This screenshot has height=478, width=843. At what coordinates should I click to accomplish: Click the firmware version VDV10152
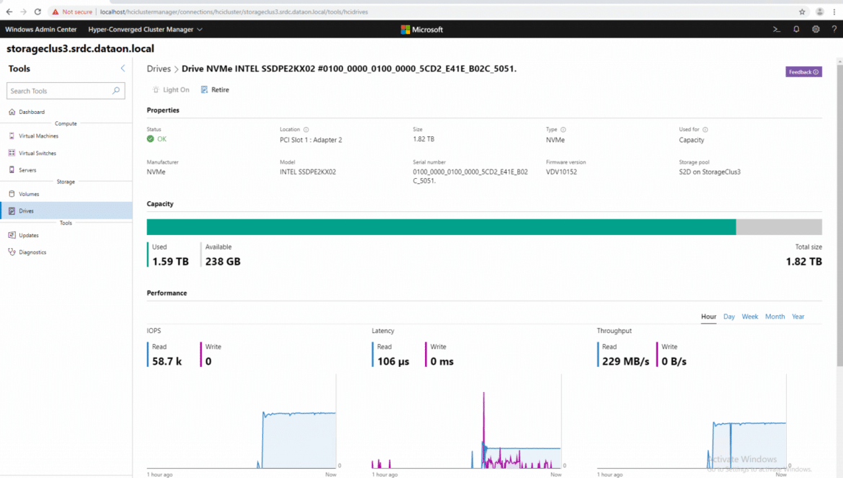point(561,172)
